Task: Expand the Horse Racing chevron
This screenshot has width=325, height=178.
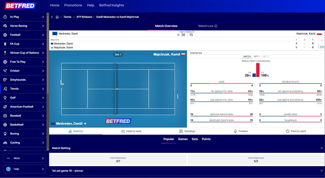Action: [43, 26]
